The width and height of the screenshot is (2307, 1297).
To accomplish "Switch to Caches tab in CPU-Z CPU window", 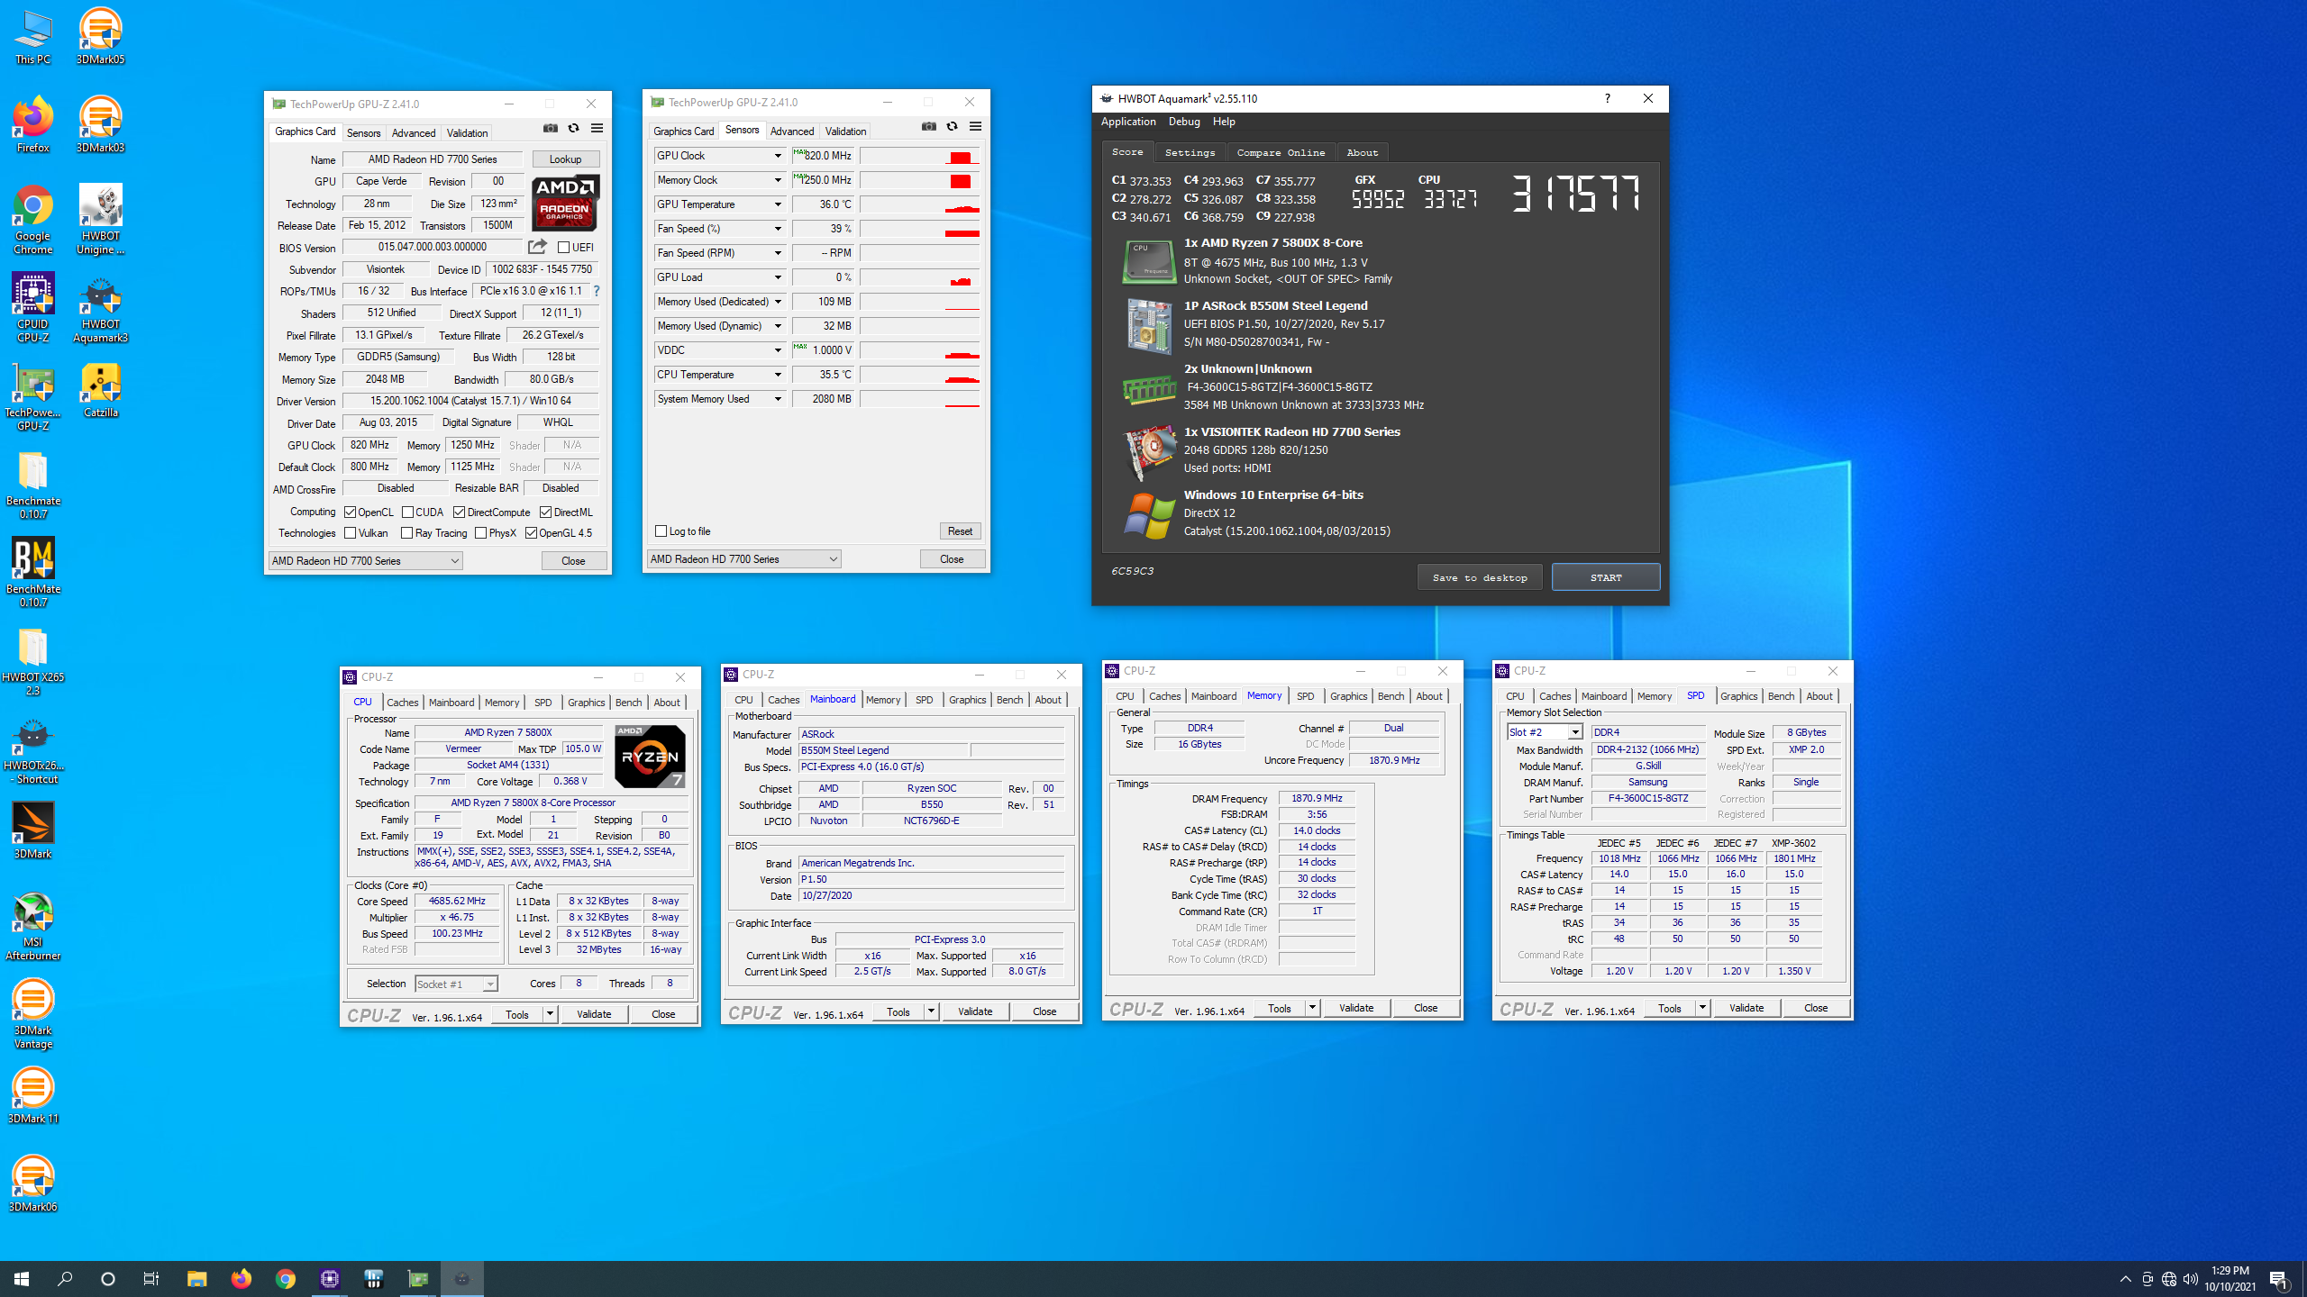I will click(402, 702).
